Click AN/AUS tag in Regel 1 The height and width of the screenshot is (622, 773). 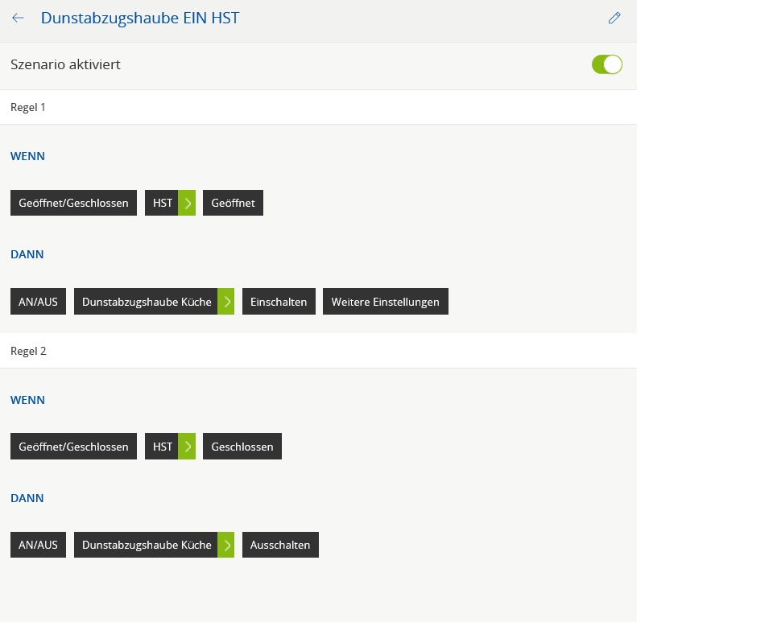click(x=38, y=302)
